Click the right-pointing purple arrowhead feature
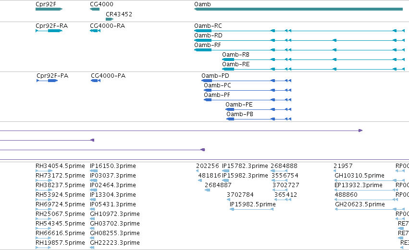This screenshot has width=409, height=250. tap(360, 131)
